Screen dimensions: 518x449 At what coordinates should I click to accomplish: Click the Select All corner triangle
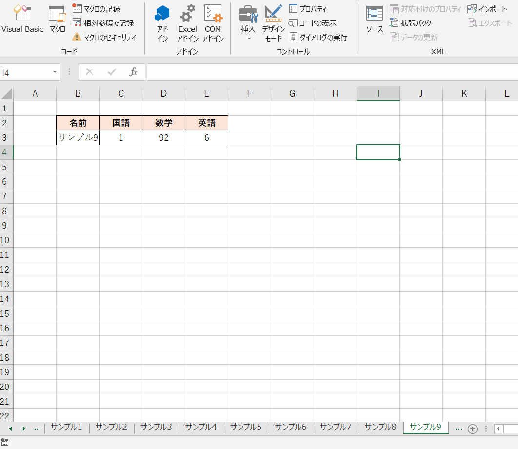7,94
